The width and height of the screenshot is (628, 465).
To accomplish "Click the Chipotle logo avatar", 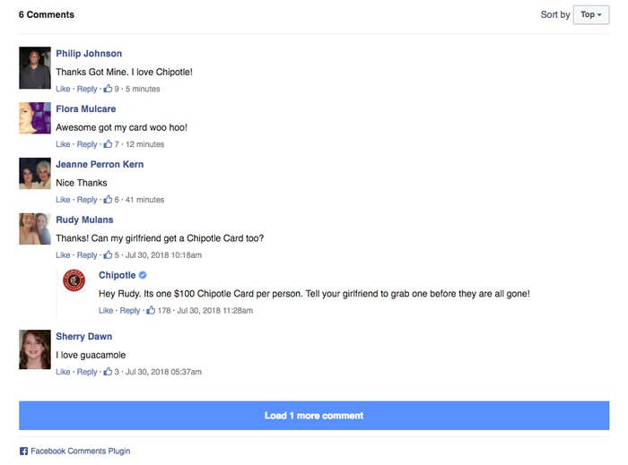I will pos(74,280).
